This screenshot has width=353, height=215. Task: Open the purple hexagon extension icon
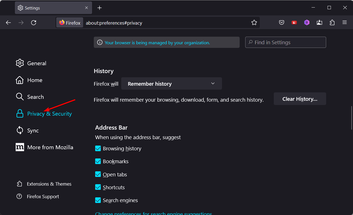[307, 23]
